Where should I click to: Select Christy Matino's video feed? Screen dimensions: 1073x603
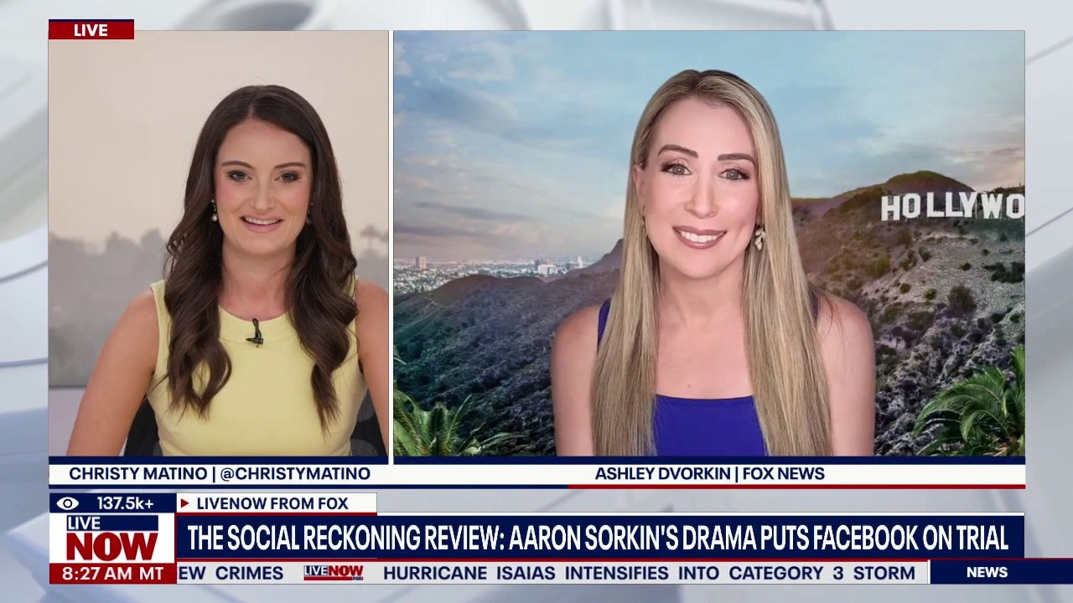(x=219, y=244)
